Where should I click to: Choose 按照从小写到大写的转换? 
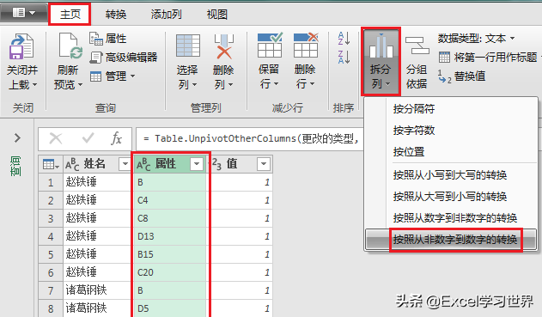point(451,175)
